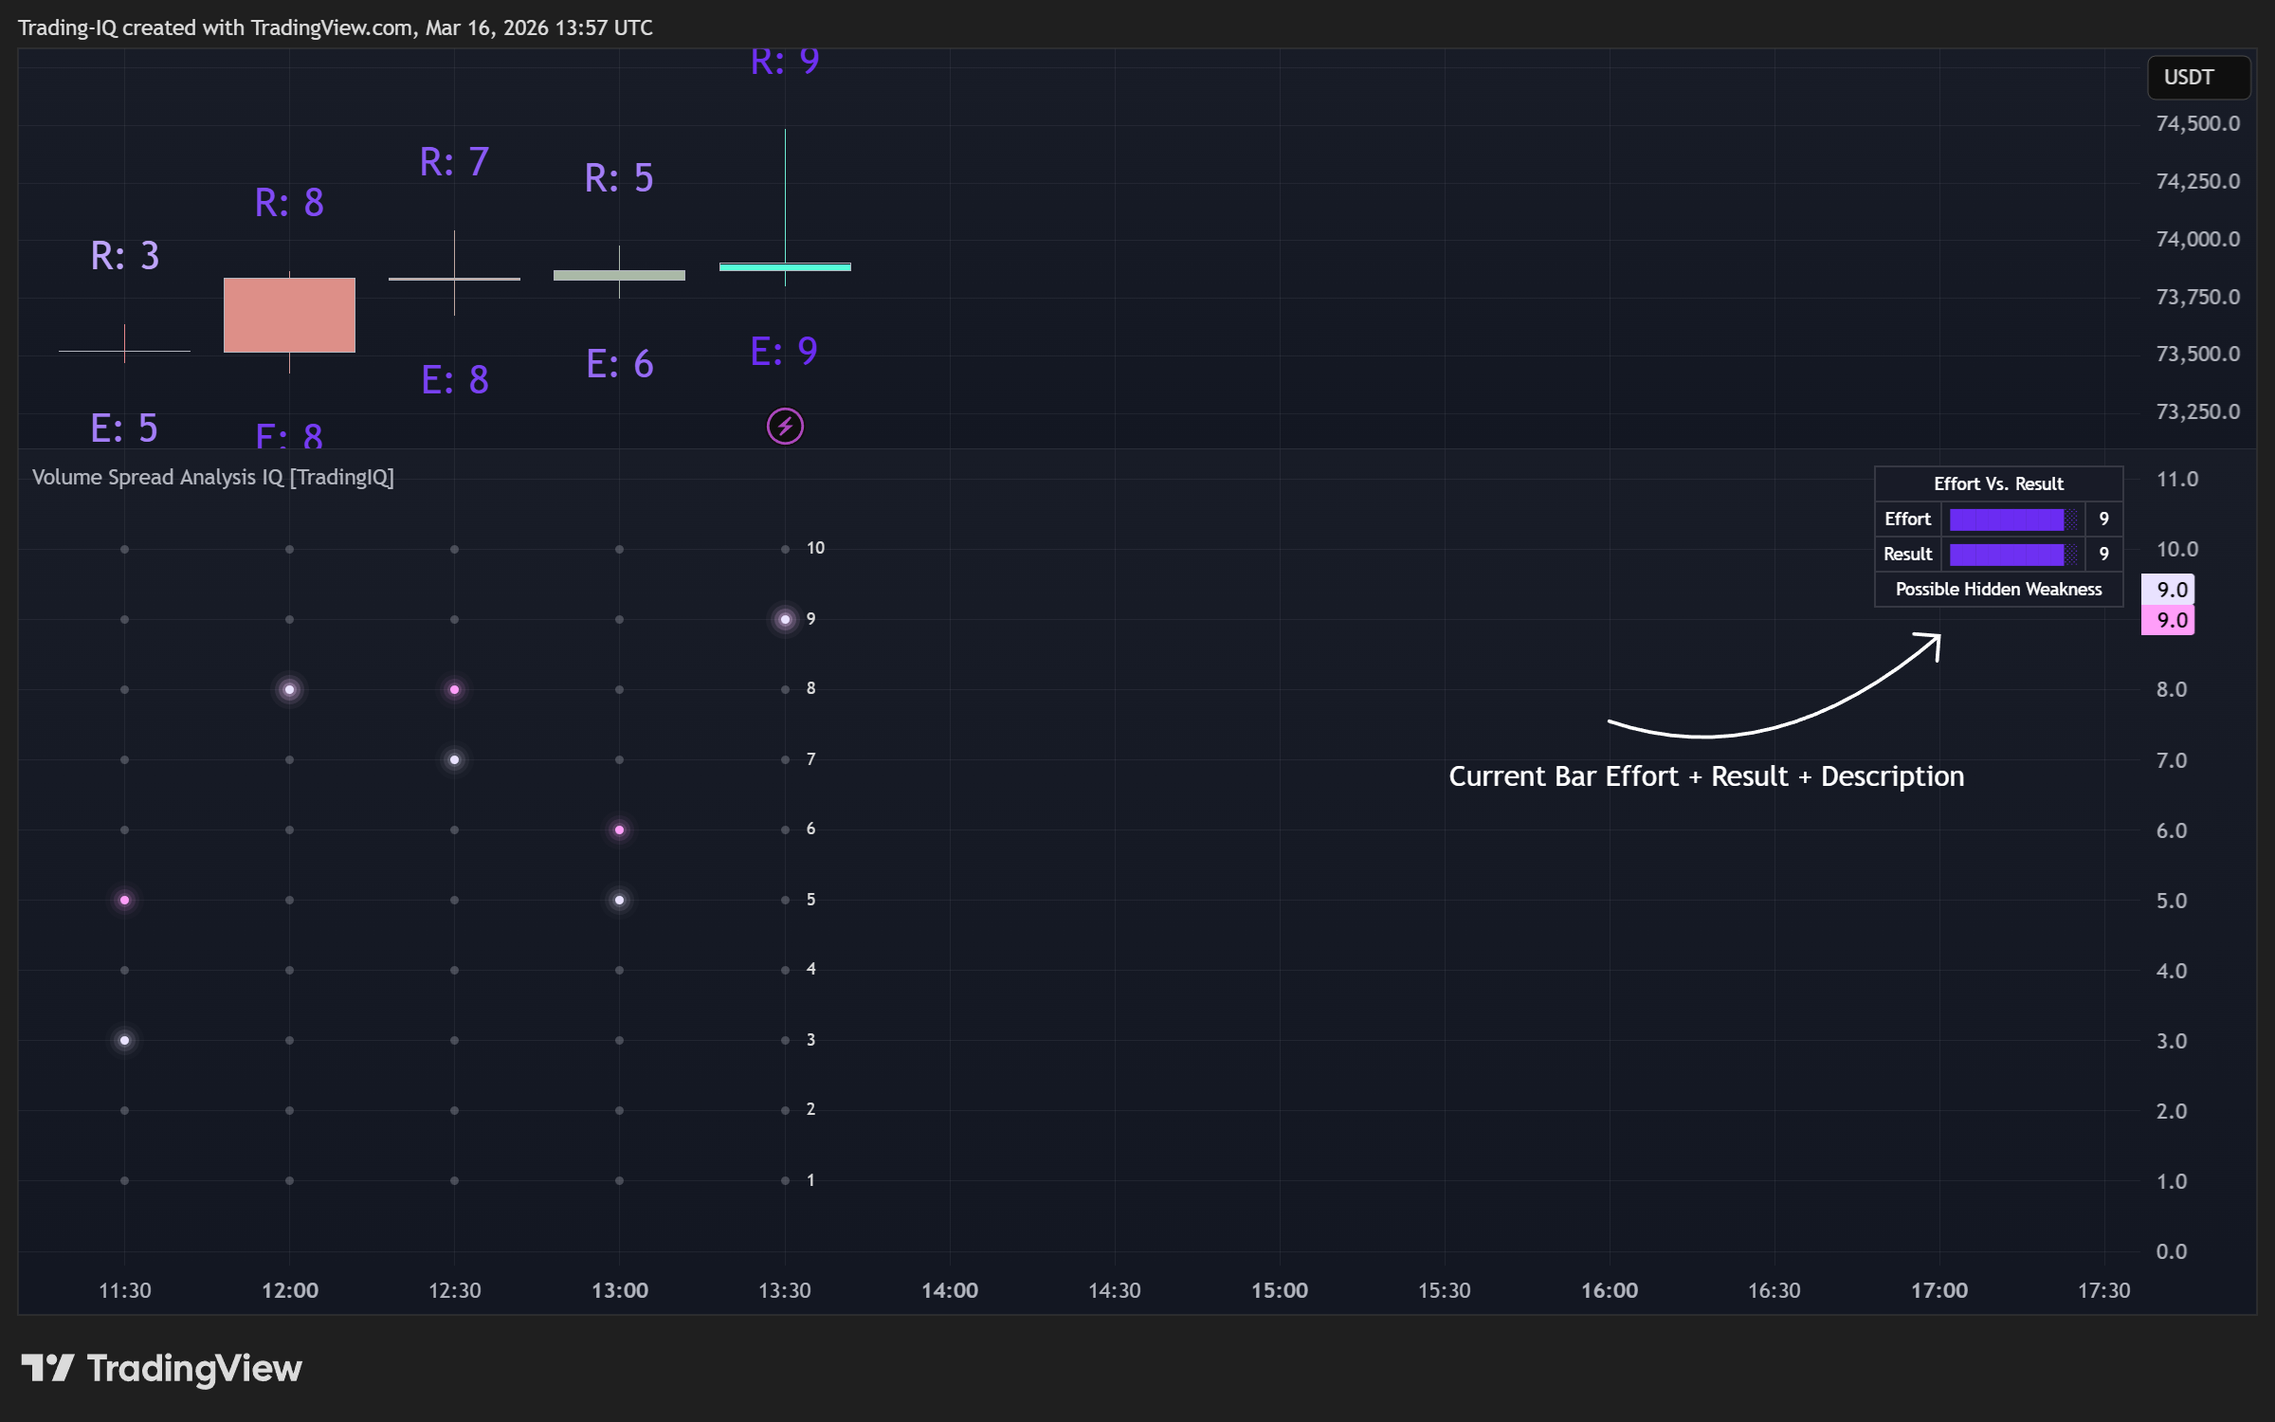Click the lightning bolt signal icon

pyautogui.click(x=785, y=427)
